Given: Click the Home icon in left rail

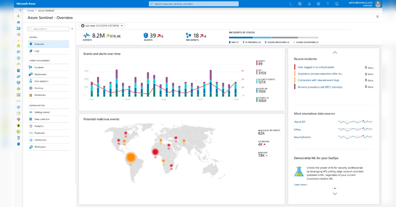Looking at the screenshot, I should tap(18, 22).
